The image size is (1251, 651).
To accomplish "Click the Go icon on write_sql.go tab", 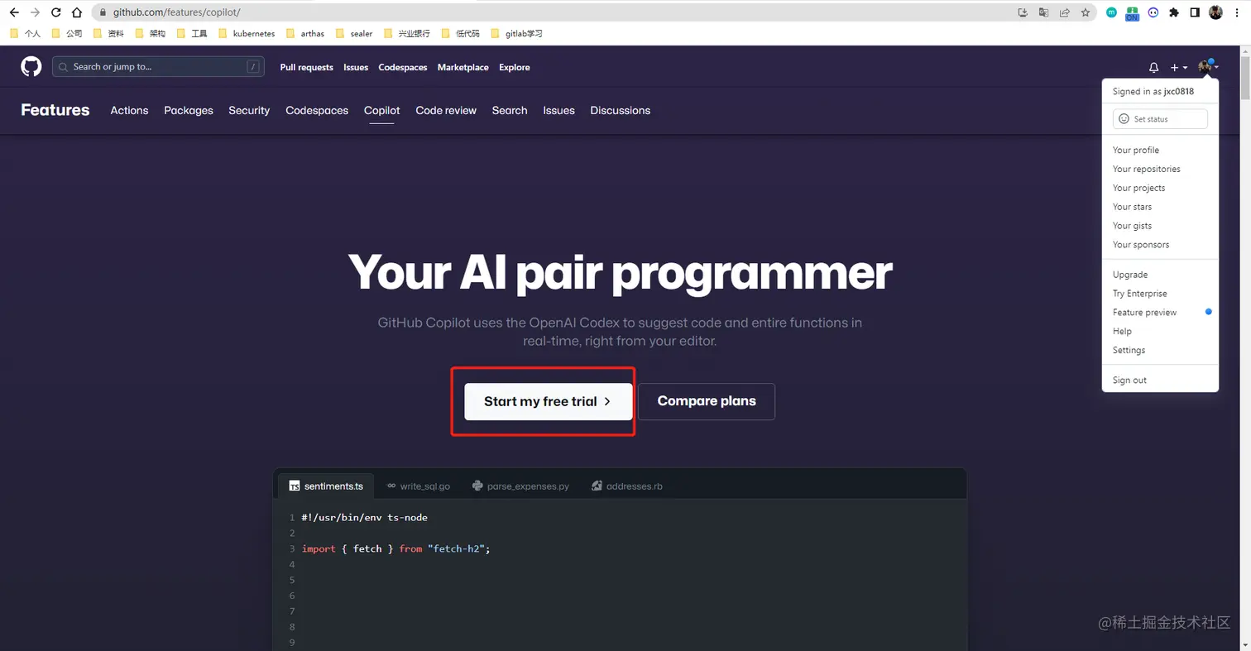I will 391,486.
